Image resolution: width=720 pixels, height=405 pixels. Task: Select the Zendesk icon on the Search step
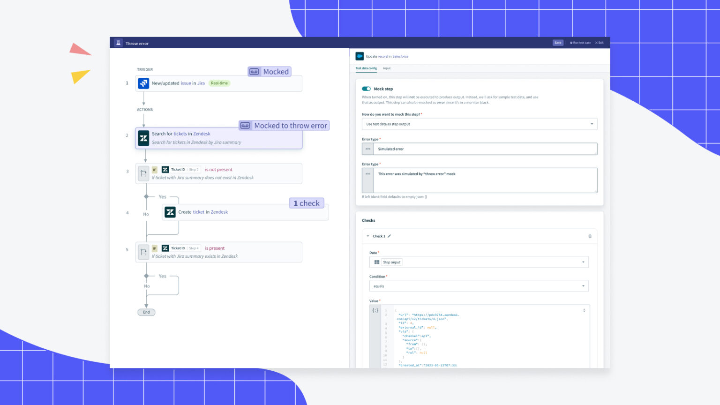pyautogui.click(x=143, y=138)
